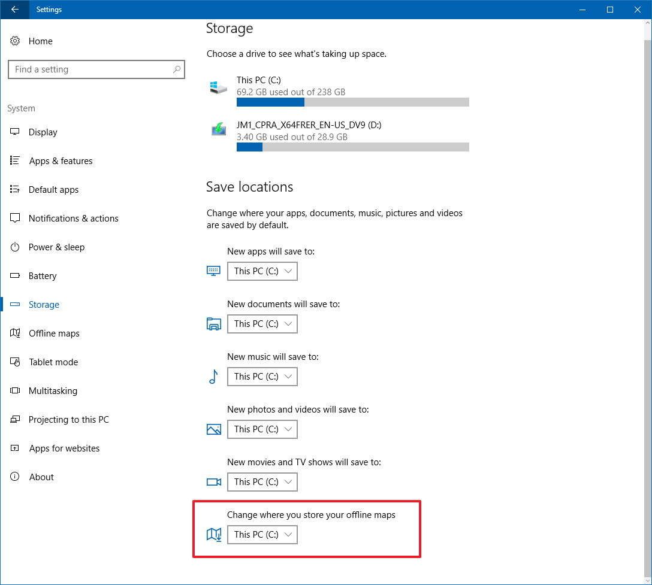The height and width of the screenshot is (585, 652).
Task: Change where offline maps are stored via dropdown
Action: pos(262,534)
